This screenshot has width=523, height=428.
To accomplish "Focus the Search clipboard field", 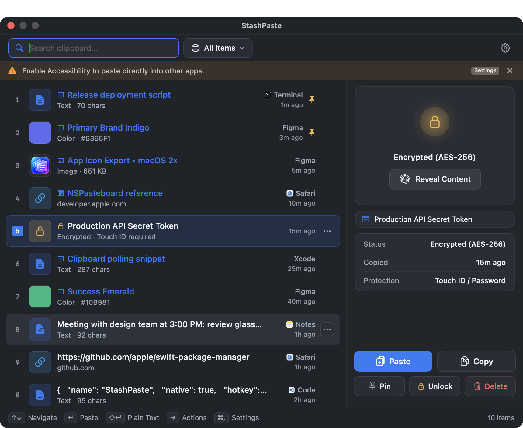I will point(94,48).
